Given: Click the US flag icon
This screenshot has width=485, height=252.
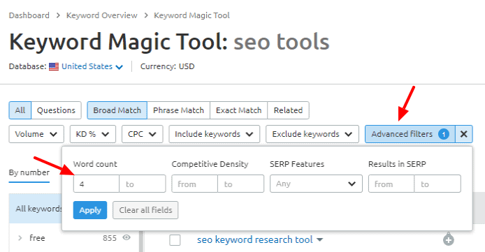Looking at the screenshot, I should tap(54, 66).
